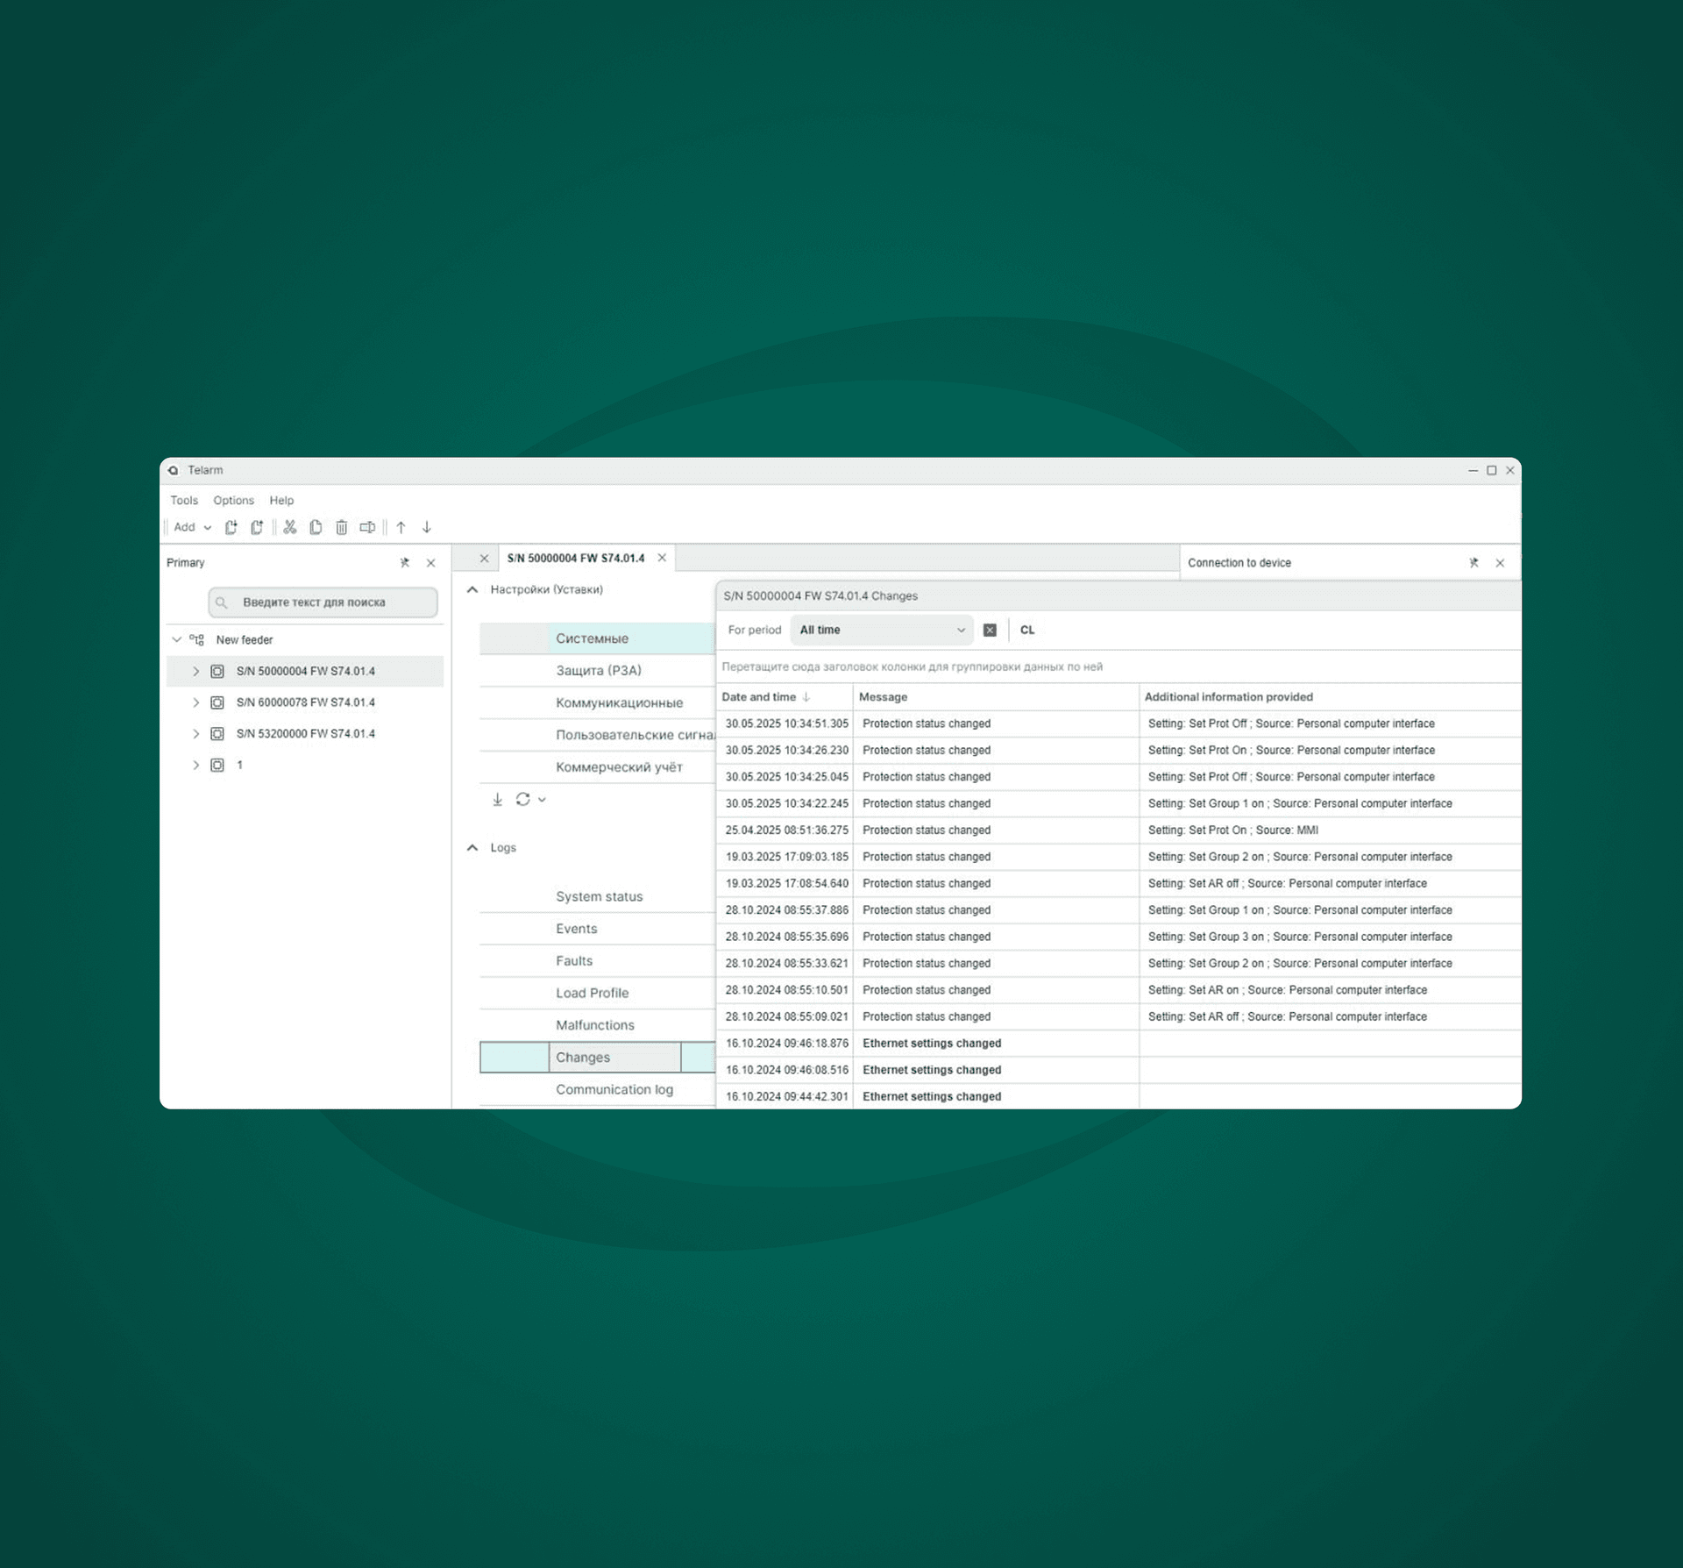Viewport: 1683px width, 1568px height.
Task: Toggle pin on the Primary panel
Action: [x=405, y=562]
